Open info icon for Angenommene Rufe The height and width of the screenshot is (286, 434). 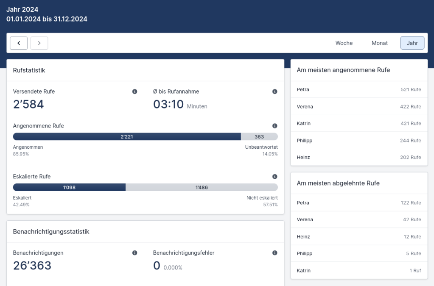point(274,126)
